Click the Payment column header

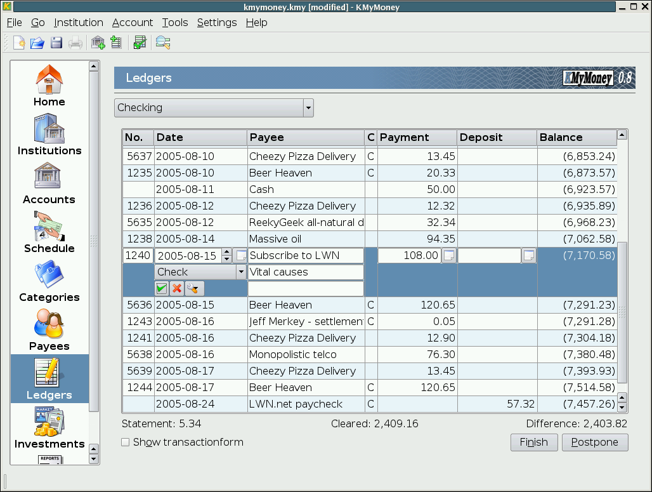(x=417, y=138)
